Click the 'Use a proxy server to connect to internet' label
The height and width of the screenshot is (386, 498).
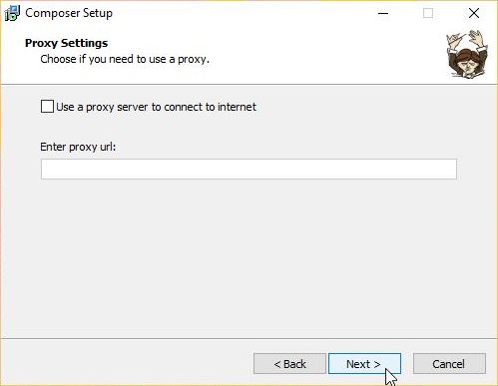click(x=156, y=107)
